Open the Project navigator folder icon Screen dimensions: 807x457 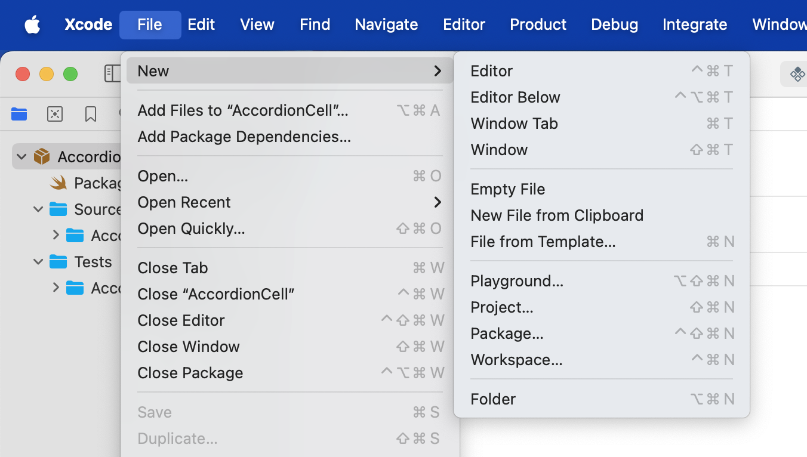[x=19, y=114]
